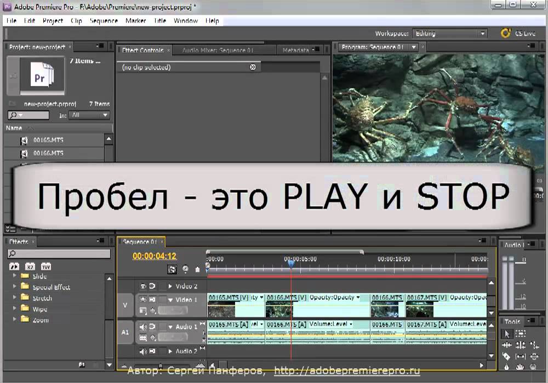Click the 00165.MTS clip icon in Project
This screenshot has height=383, width=548.
coord(24,140)
